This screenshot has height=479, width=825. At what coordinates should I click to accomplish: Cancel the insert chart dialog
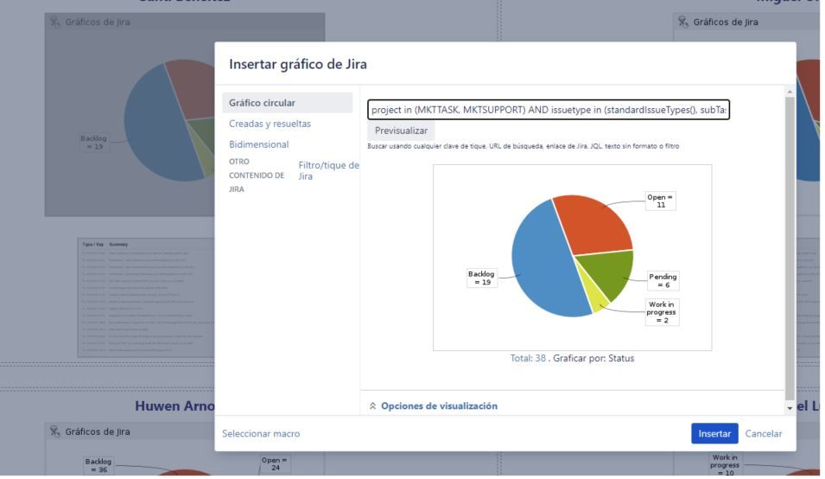(x=763, y=433)
